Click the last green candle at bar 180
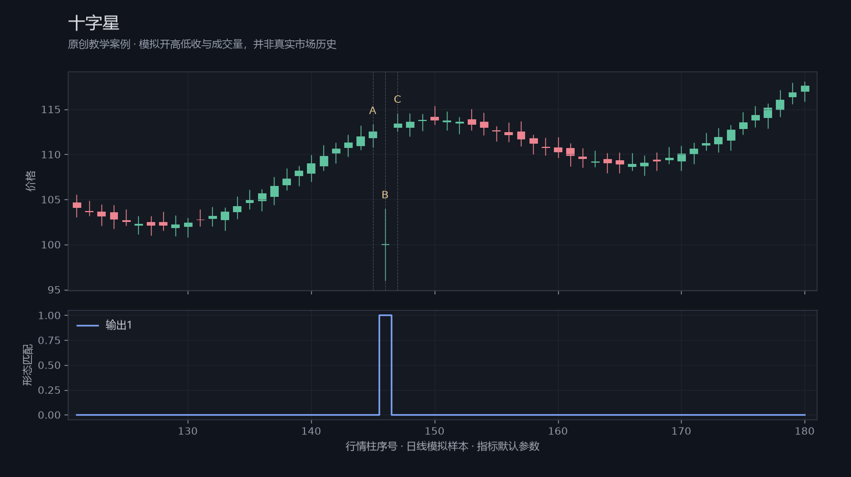851x477 pixels. point(805,89)
